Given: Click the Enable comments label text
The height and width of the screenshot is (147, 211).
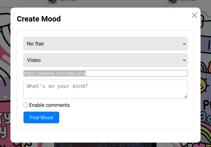Looking at the screenshot, I should (x=49, y=105).
